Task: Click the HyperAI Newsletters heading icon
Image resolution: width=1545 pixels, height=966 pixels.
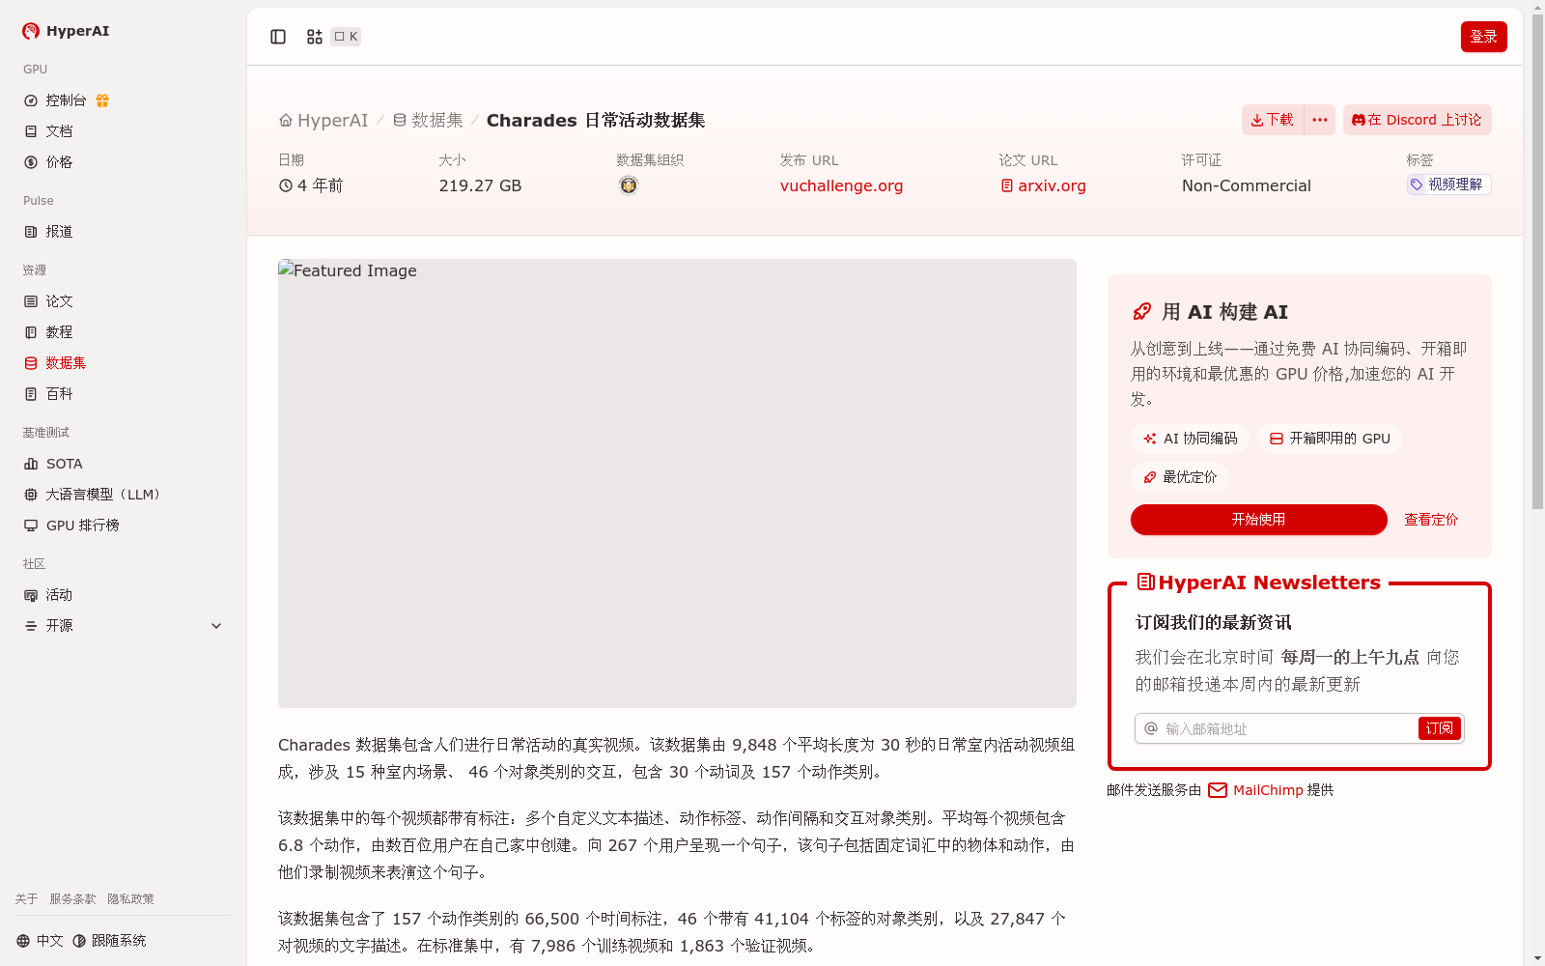Action: [x=1146, y=582]
